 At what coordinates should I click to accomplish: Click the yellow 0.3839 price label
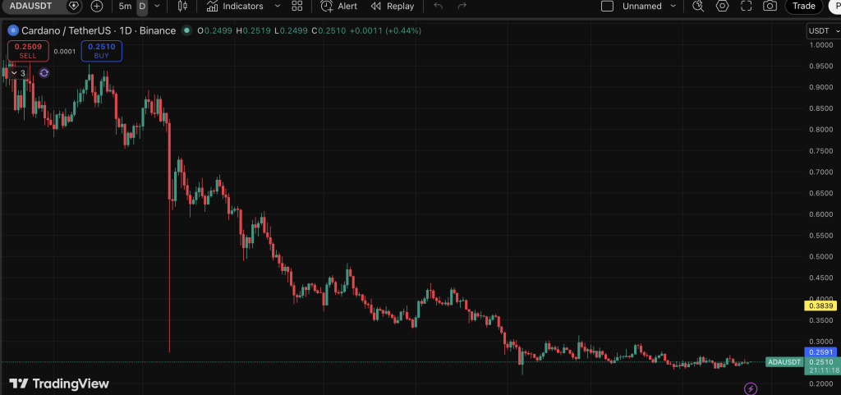(820, 306)
